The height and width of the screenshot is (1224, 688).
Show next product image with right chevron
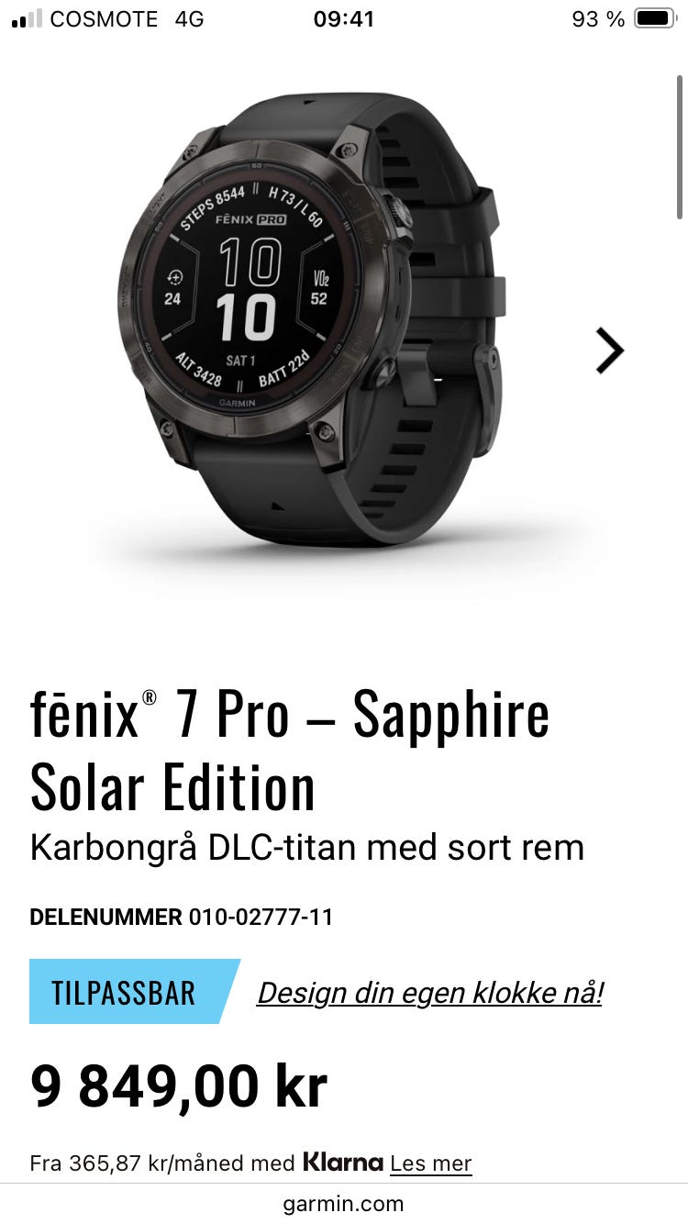pos(609,351)
